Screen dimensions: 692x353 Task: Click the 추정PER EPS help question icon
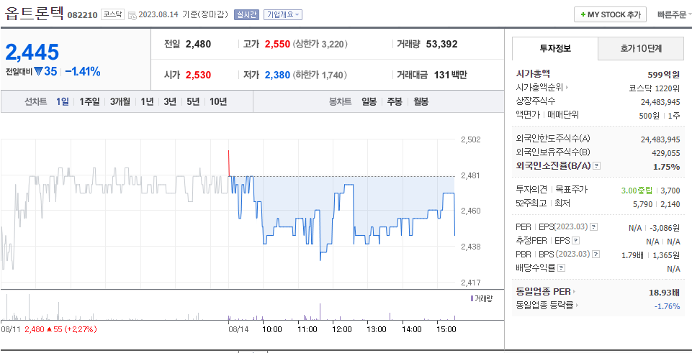click(x=575, y=241)
